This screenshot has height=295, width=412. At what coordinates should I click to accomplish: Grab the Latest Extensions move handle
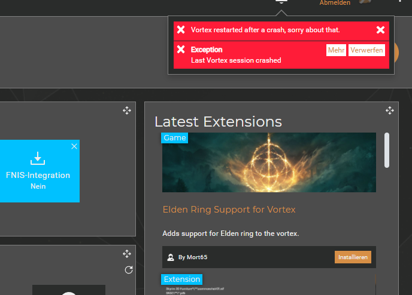coord(390,110)
